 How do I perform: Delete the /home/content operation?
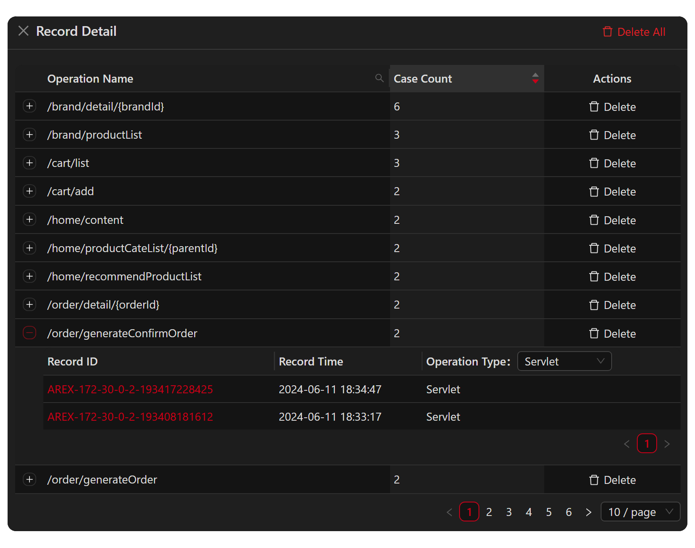coord(612,220)
